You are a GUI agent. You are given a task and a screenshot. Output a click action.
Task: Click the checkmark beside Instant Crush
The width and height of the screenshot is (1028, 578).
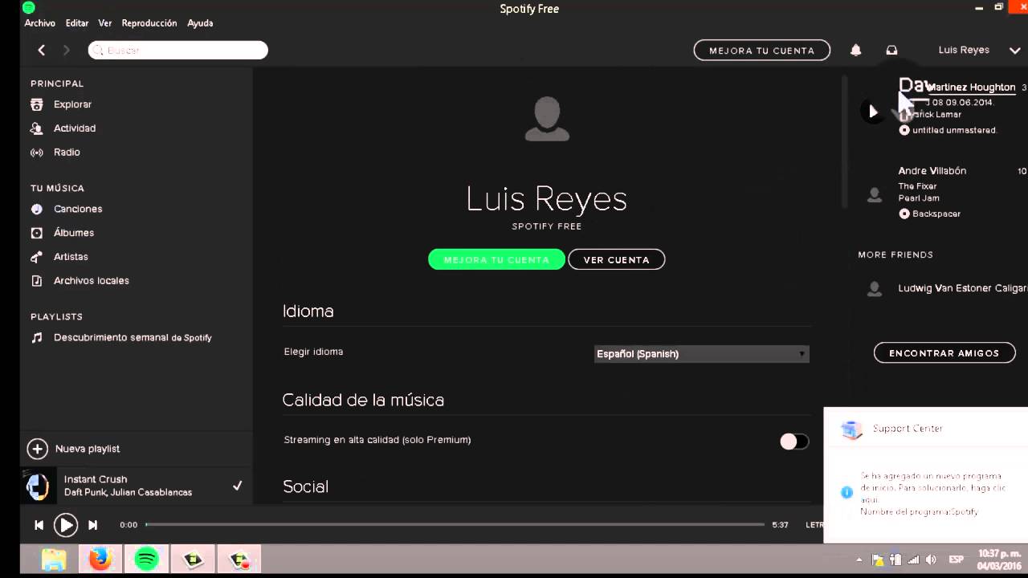point(238,486)
